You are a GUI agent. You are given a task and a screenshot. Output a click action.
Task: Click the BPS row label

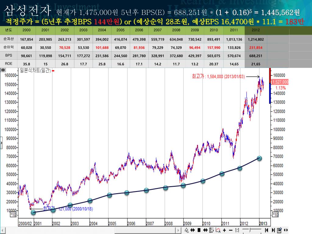(x=9, y=55)
